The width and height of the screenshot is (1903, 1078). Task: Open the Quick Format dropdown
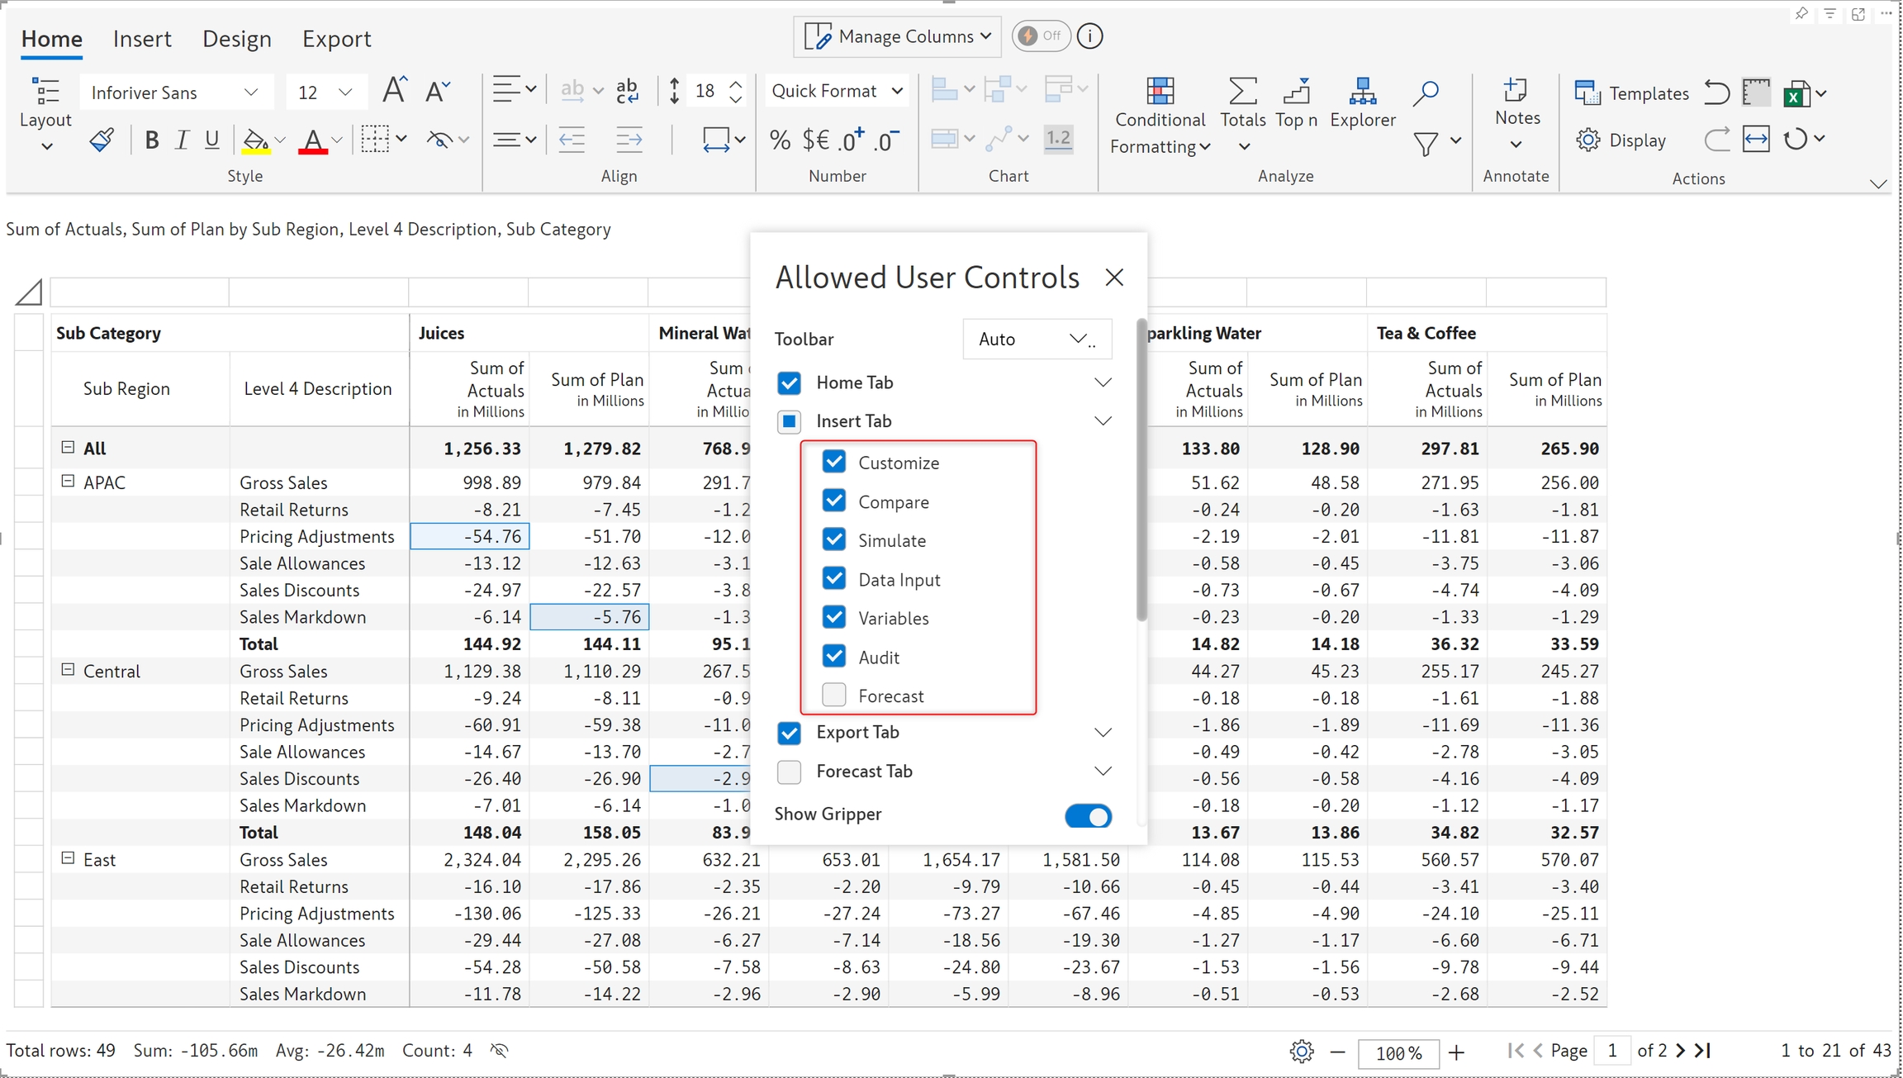(836, 91)
